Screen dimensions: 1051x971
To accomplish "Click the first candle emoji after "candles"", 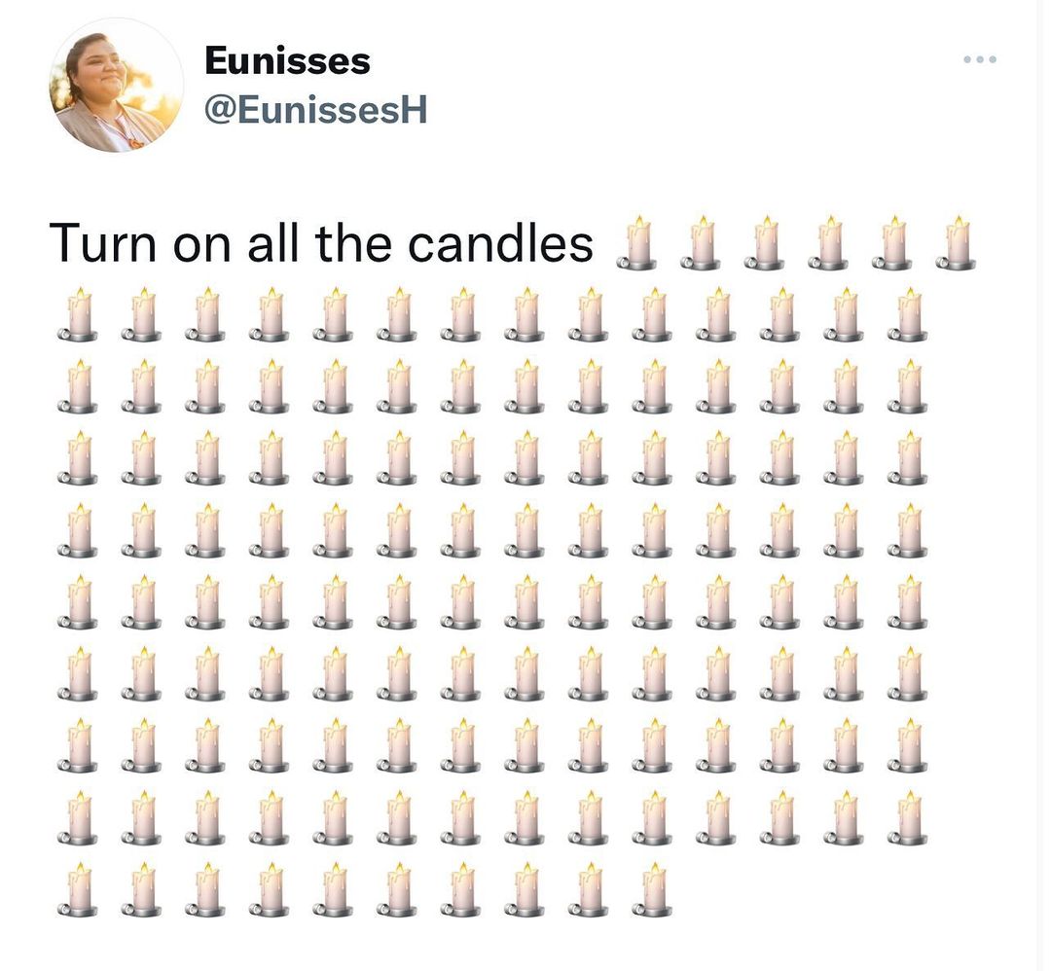I will (x=636, y=243).
